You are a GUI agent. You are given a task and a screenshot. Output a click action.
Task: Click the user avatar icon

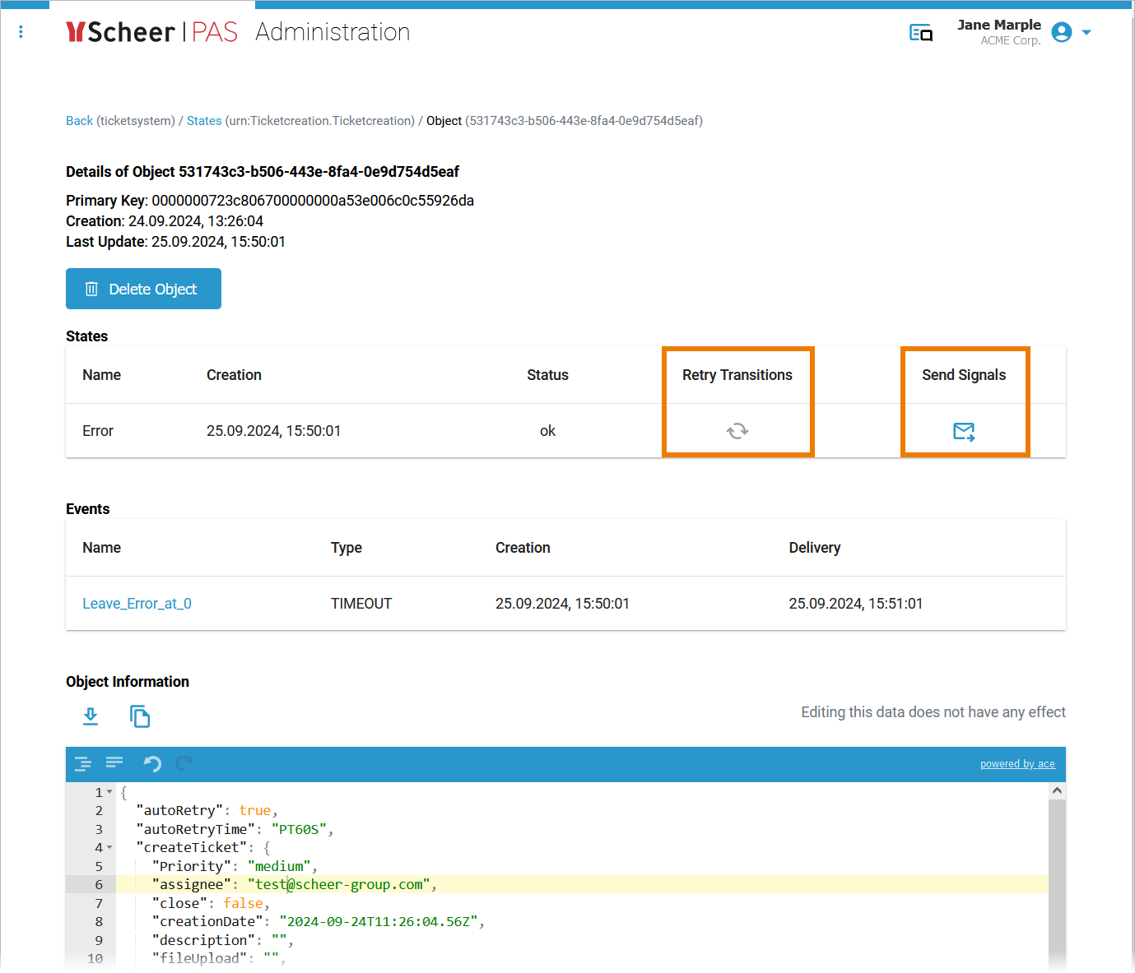point(1062,32)
